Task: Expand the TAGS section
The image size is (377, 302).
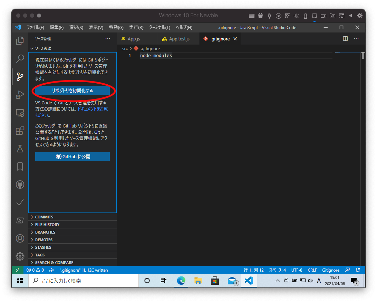Action: coord(72,255)
